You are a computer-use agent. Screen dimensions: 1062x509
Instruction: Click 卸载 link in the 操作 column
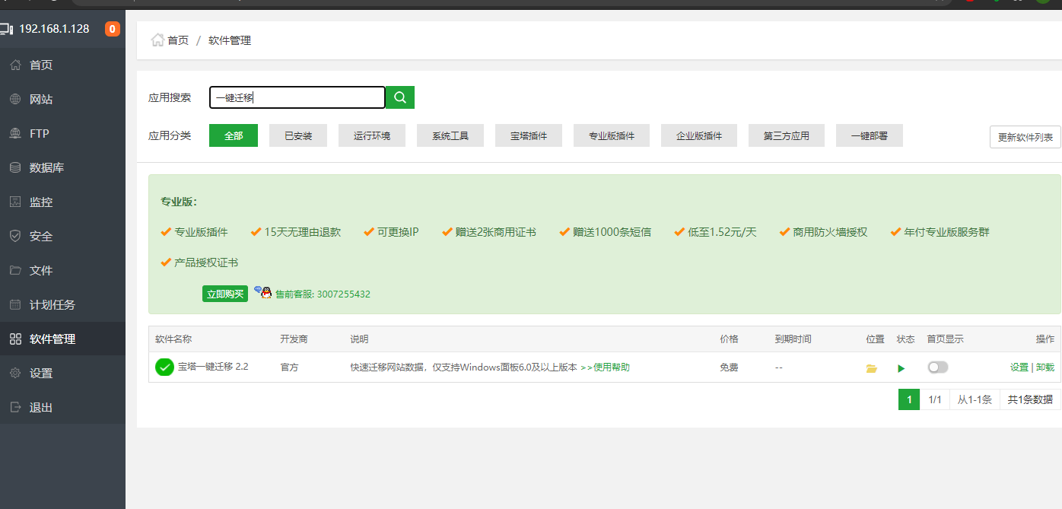point(1045,367)
